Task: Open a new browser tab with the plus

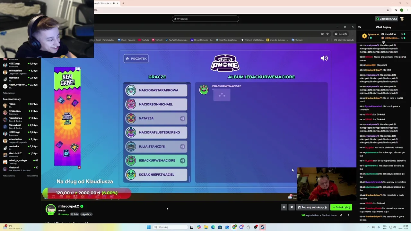Action: [123, 3]
